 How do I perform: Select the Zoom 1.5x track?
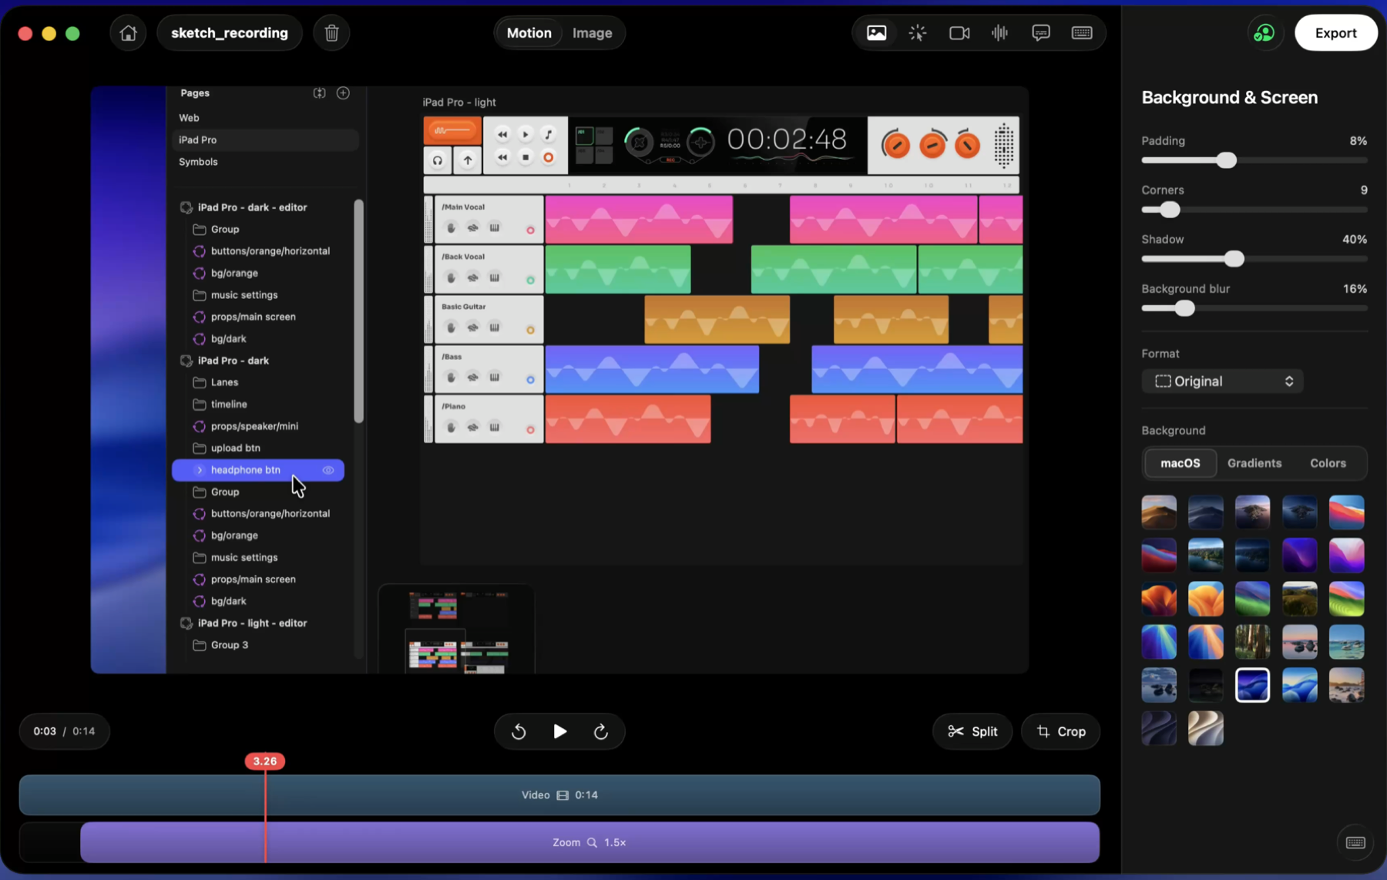589,842
